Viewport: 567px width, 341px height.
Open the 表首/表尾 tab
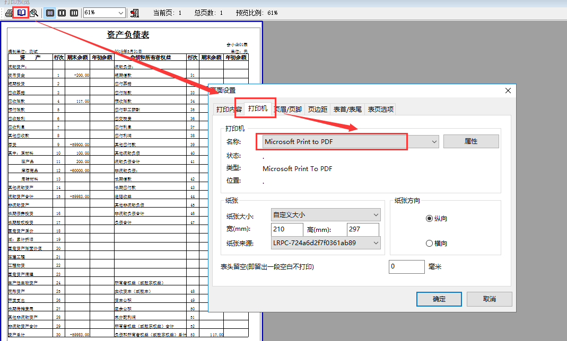[347, 109]
